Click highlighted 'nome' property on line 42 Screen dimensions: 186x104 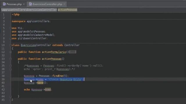click(48, 90)
